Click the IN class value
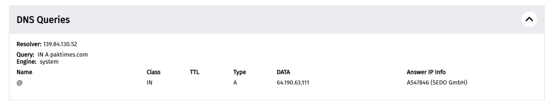Screen dimensions: 551x106 coord(149,82)
